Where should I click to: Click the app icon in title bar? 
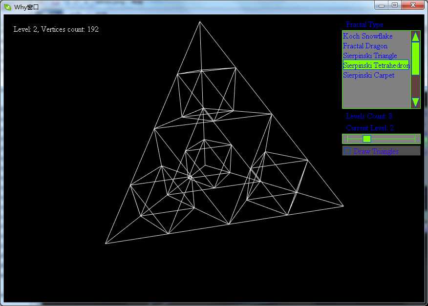8,7
